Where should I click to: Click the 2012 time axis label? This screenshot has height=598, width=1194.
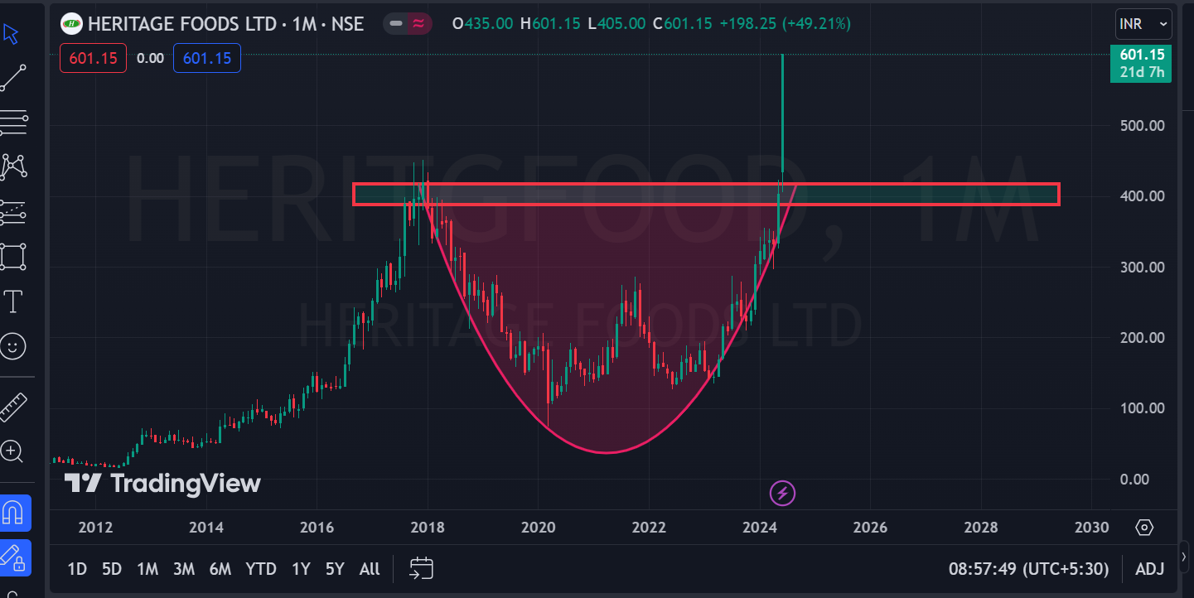(x=95, y=528)
